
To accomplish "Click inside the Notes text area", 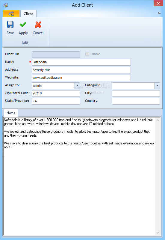I will point(79,176).
